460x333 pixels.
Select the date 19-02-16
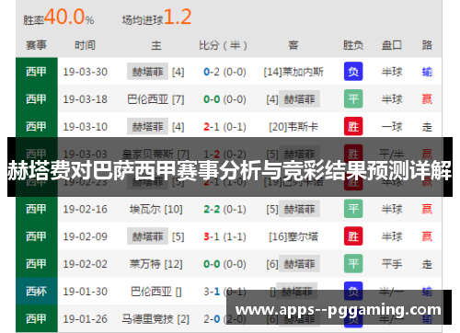[86, 209]
